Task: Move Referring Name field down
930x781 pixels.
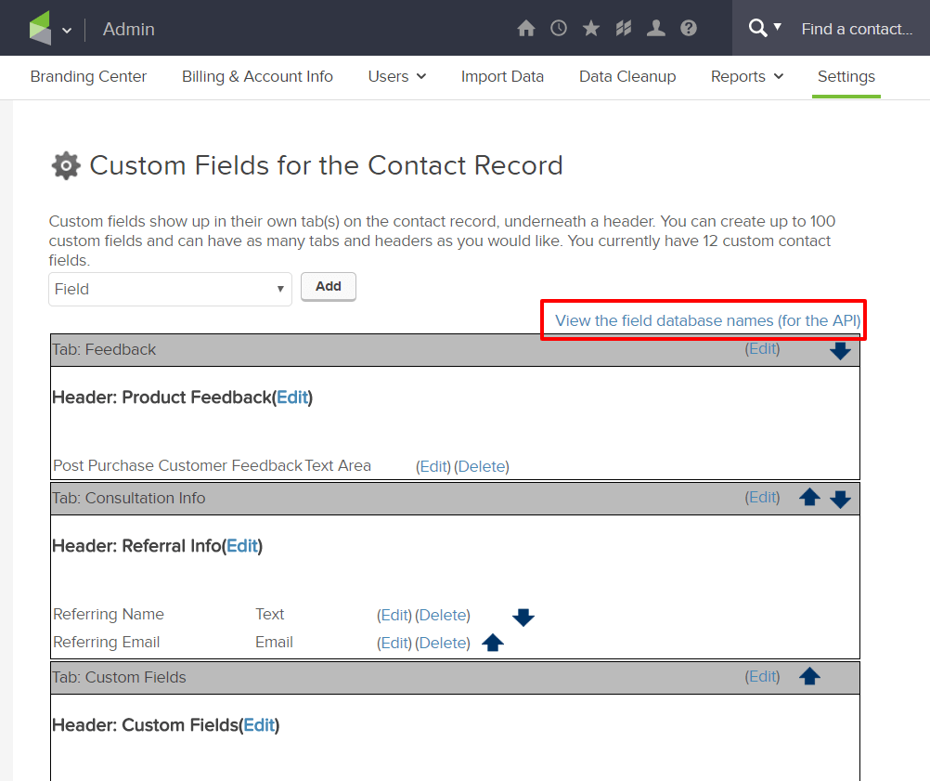Action: [x=523, y=618]
